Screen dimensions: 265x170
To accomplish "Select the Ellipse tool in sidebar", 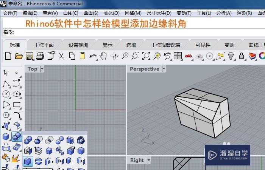I will coord(17,94).
